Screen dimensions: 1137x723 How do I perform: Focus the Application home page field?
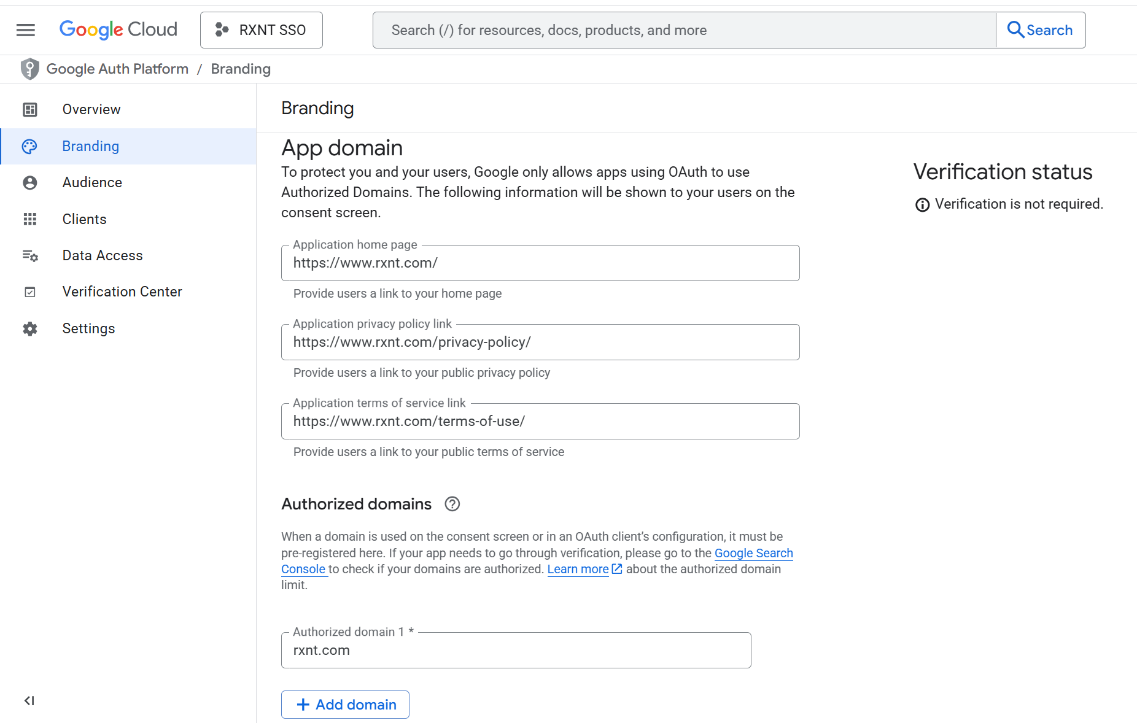pos(540,263)
